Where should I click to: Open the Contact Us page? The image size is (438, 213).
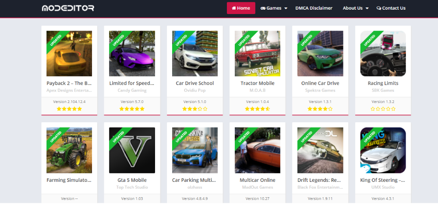click(391, 8)
